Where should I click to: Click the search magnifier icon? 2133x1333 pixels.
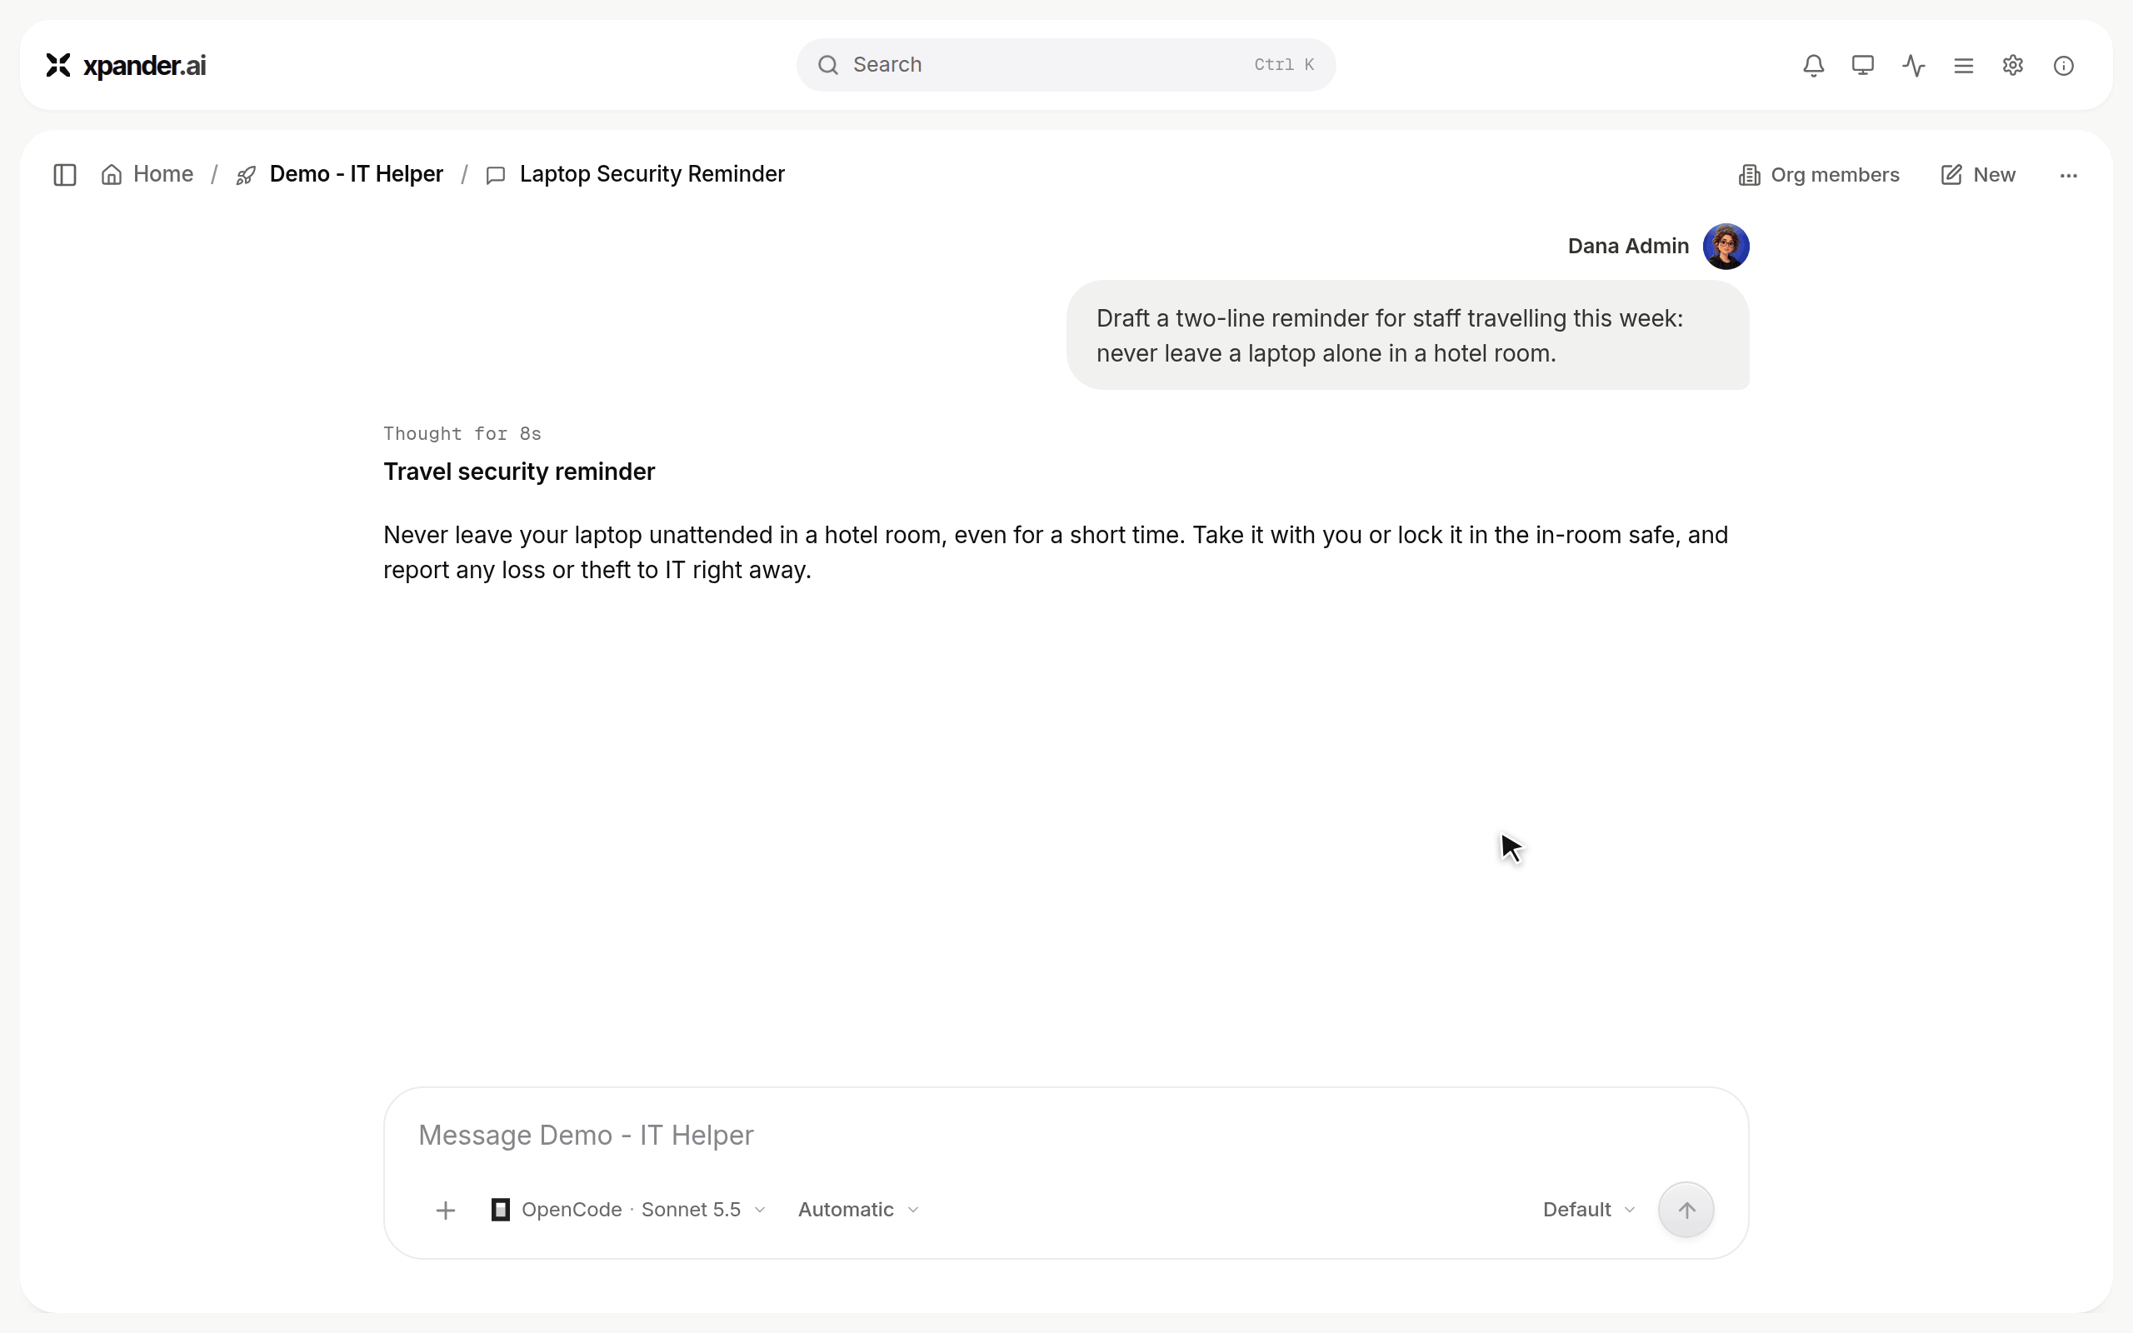tap(827, 65)
